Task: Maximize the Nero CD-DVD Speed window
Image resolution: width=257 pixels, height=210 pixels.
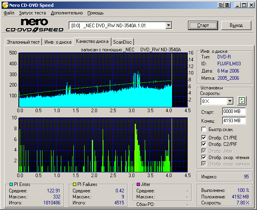Action: click(245, 5)
